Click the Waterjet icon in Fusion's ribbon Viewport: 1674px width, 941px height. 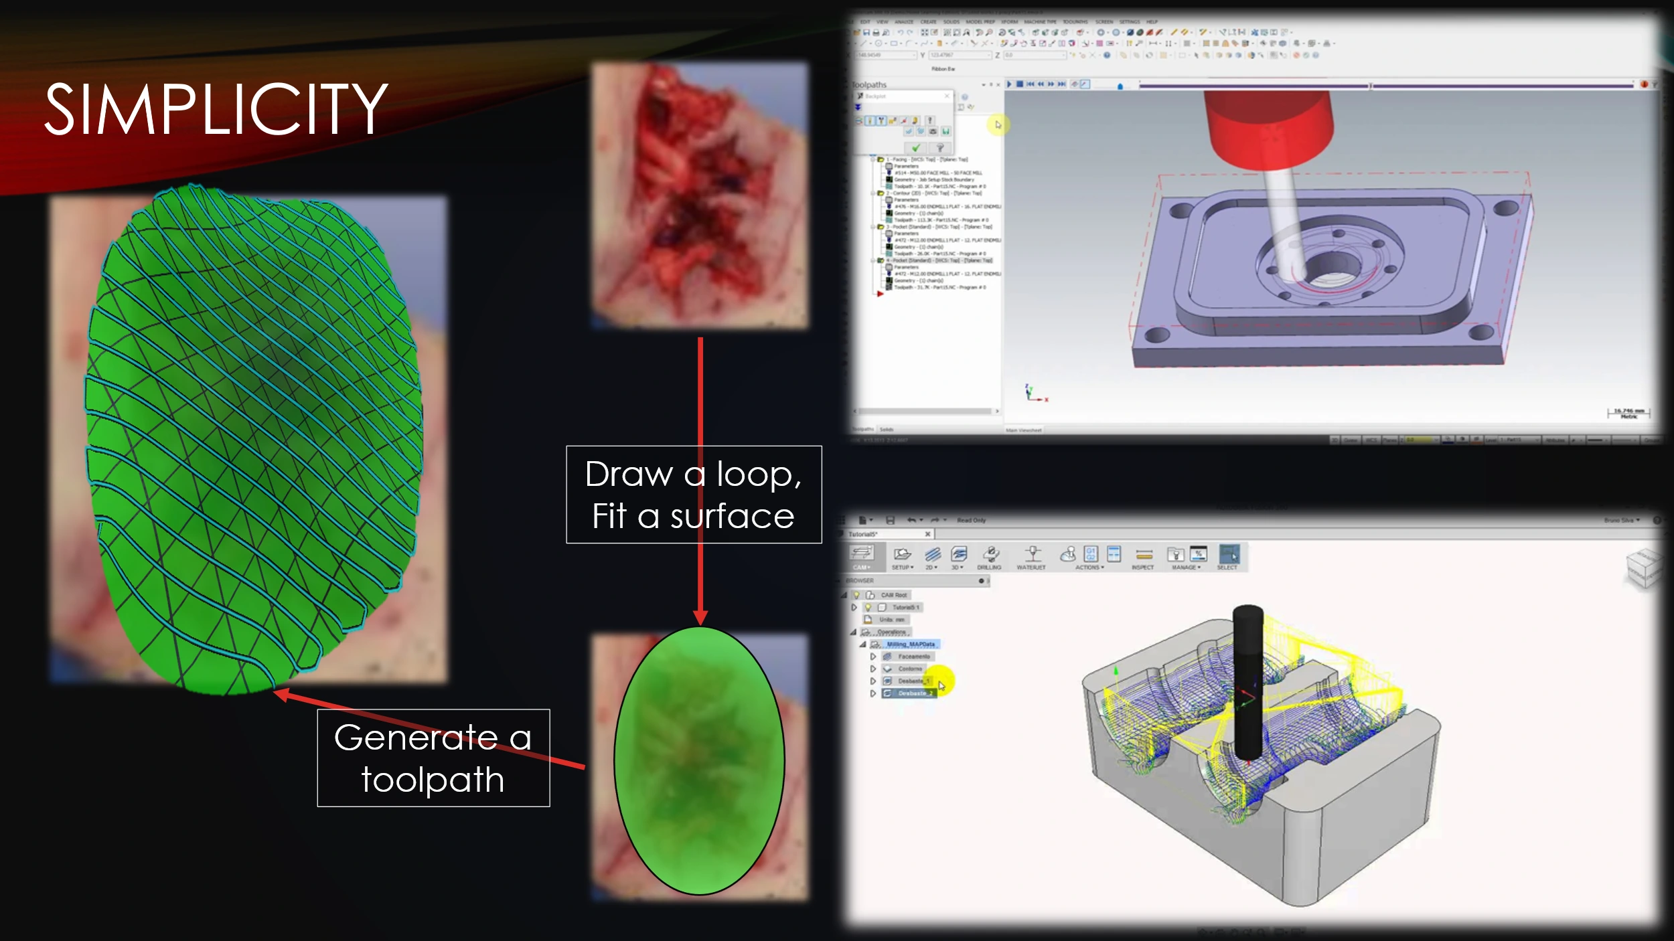tap(1033, 555)
